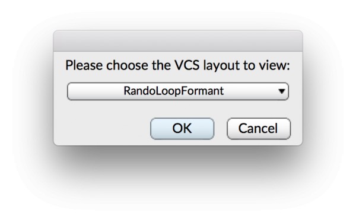The image size is (356, 222).
Task: Show available VCS layouts list
Action: [x=178, y=91]
